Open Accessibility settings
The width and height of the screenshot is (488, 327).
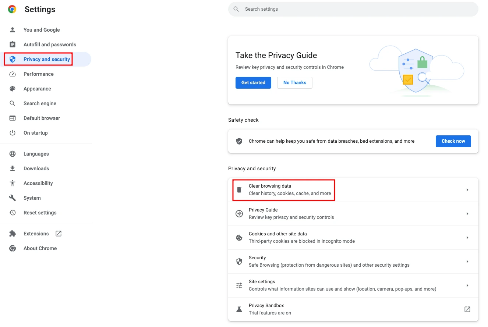click(46, 183)
